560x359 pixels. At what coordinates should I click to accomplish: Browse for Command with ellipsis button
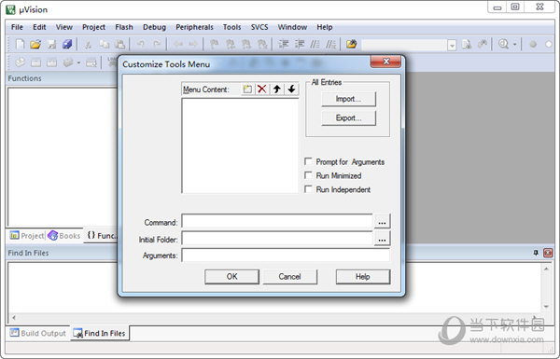382,221
